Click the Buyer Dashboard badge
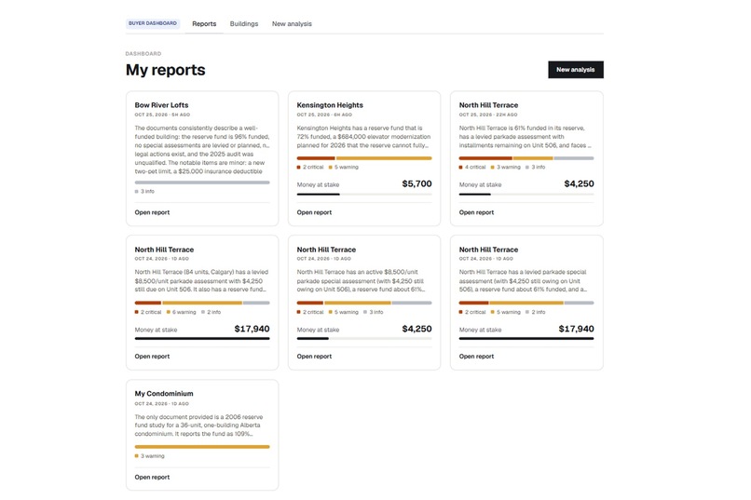Viewport: 751px width, 500px height. 153,23
